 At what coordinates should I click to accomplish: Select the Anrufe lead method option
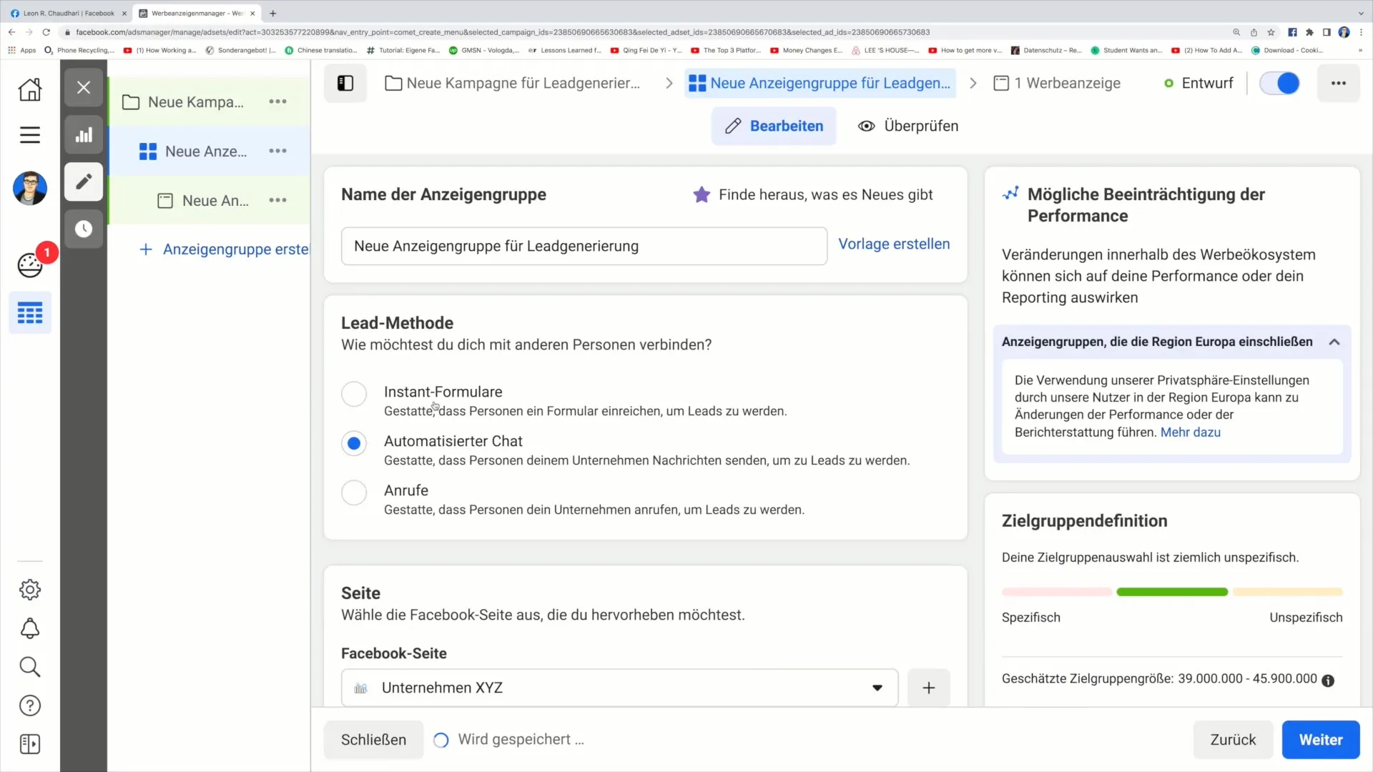pos(355,491)
